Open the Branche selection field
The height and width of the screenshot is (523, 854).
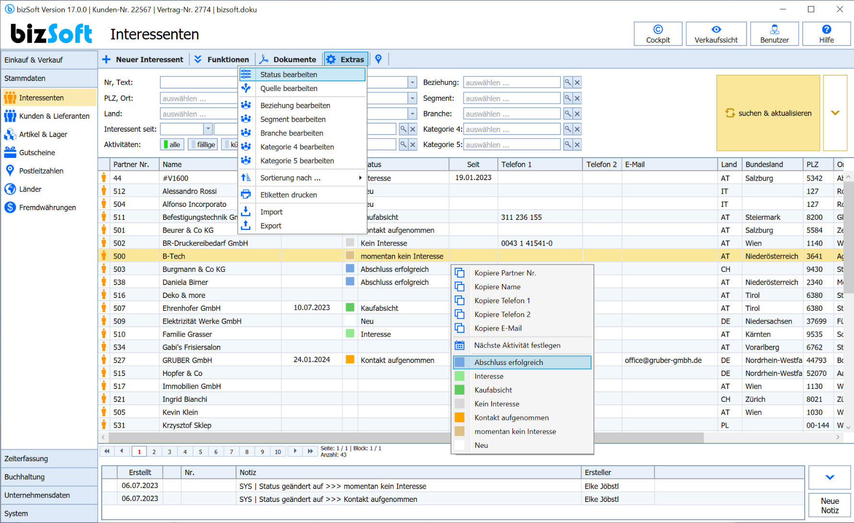click(x=511, y=114)
